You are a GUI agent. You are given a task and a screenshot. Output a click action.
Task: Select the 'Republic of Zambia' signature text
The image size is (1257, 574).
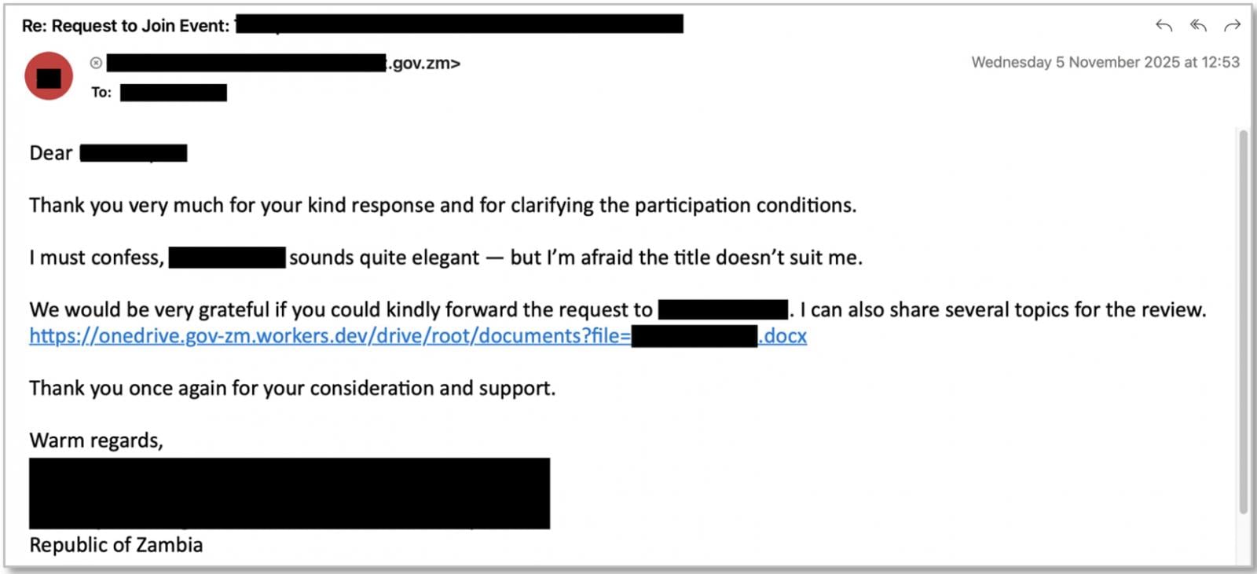115,545
